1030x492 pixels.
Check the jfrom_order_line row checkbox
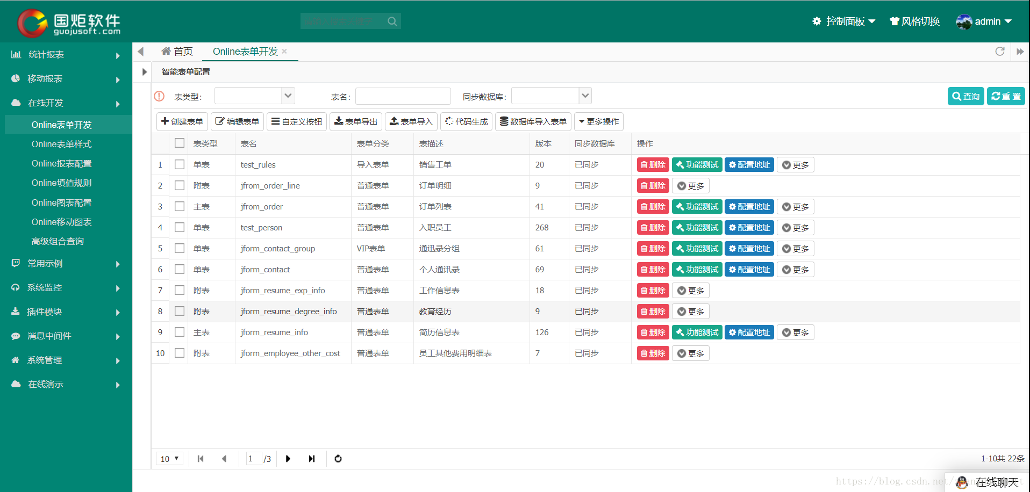pos(180,185)
